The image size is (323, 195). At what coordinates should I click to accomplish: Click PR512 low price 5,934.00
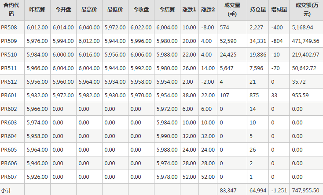115,82
